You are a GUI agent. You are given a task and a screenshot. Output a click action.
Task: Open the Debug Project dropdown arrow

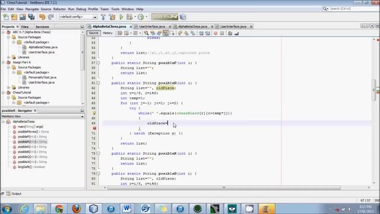pos(135,17)
